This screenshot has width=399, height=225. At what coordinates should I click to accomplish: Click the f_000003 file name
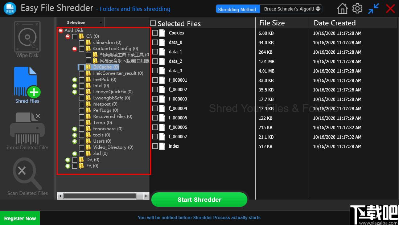[178, 99]
